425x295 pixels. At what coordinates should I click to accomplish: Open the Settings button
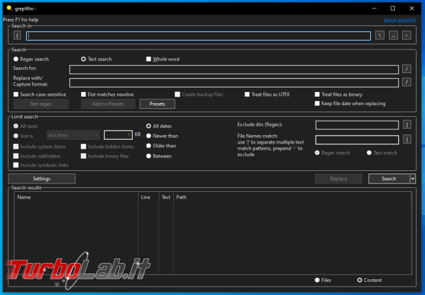pos(42,179)
